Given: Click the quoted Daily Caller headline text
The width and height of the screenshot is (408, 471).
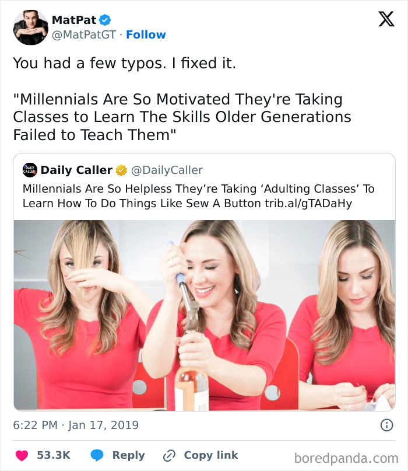Looking at the screenshot, I should click(x=198, y=196).
